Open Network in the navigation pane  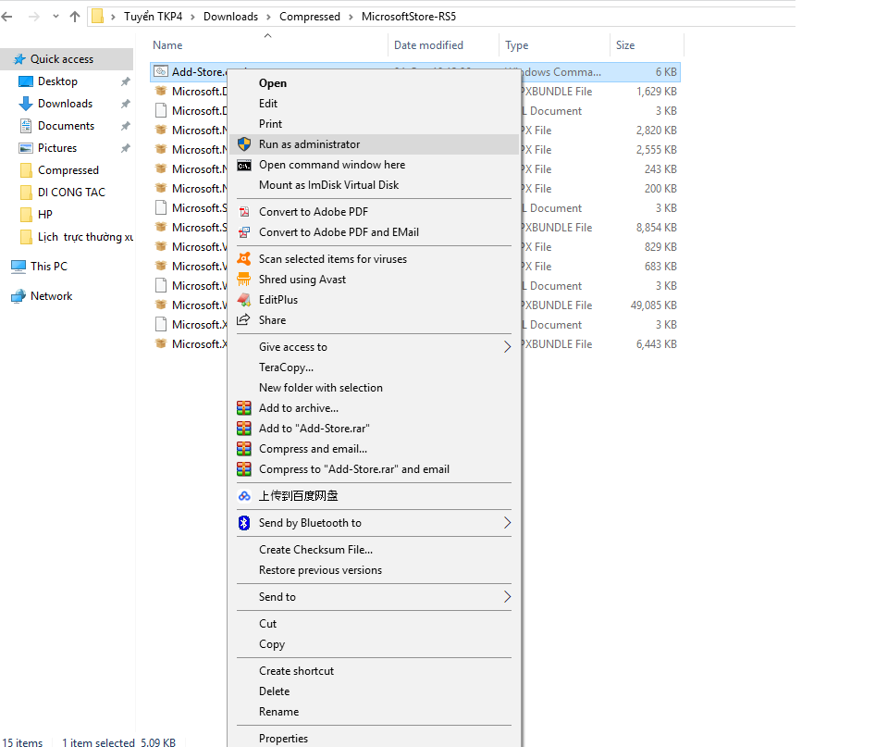pos(51,296)
